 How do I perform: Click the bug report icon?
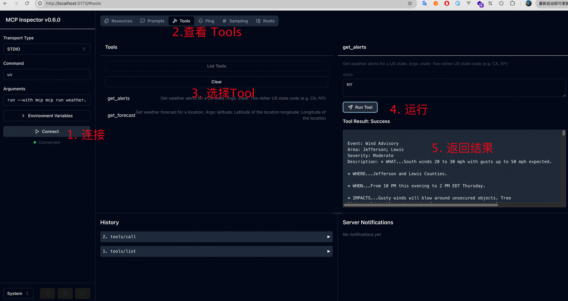(65, 293)
